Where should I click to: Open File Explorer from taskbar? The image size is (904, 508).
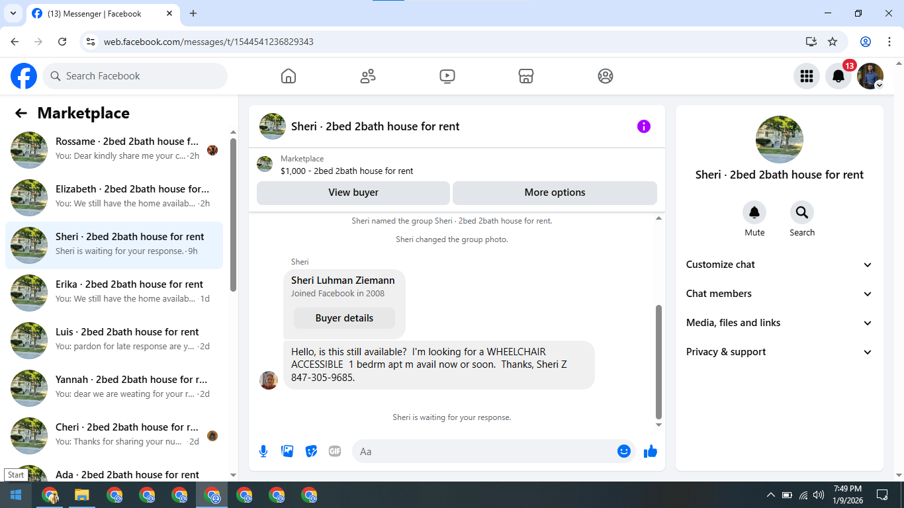click(81, 495)
